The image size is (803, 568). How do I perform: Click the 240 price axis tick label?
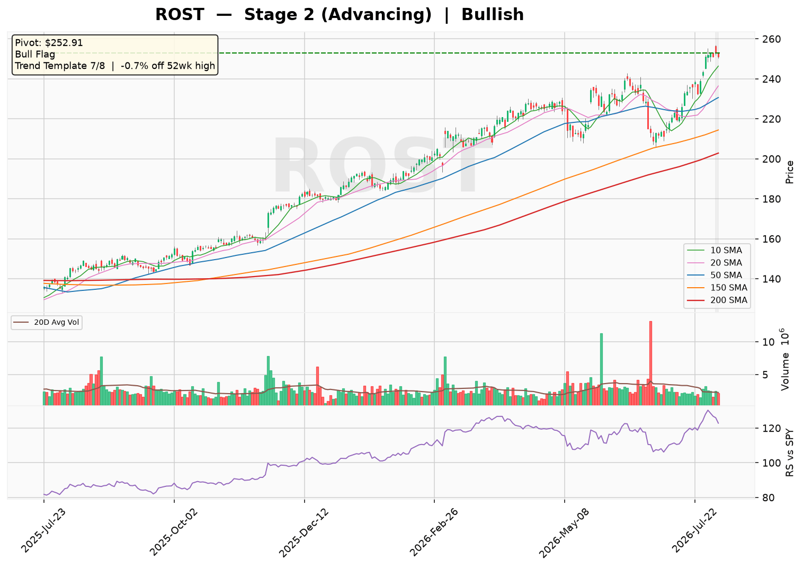pyautogui.click(x=773, y=79)
